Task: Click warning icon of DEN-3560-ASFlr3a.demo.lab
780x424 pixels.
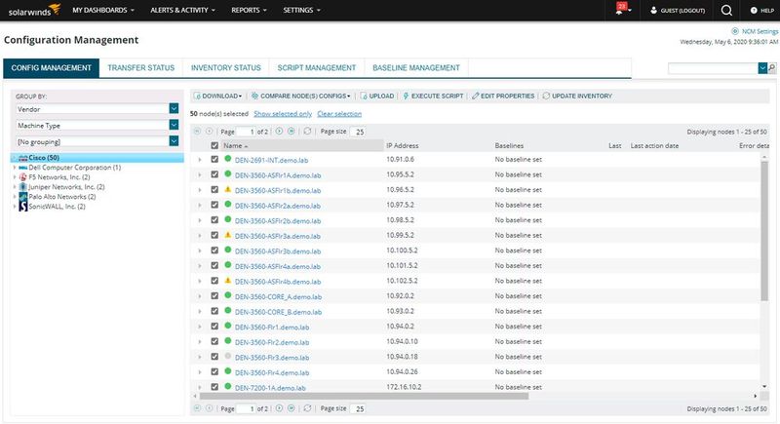Action: click(x=228, y=235)
